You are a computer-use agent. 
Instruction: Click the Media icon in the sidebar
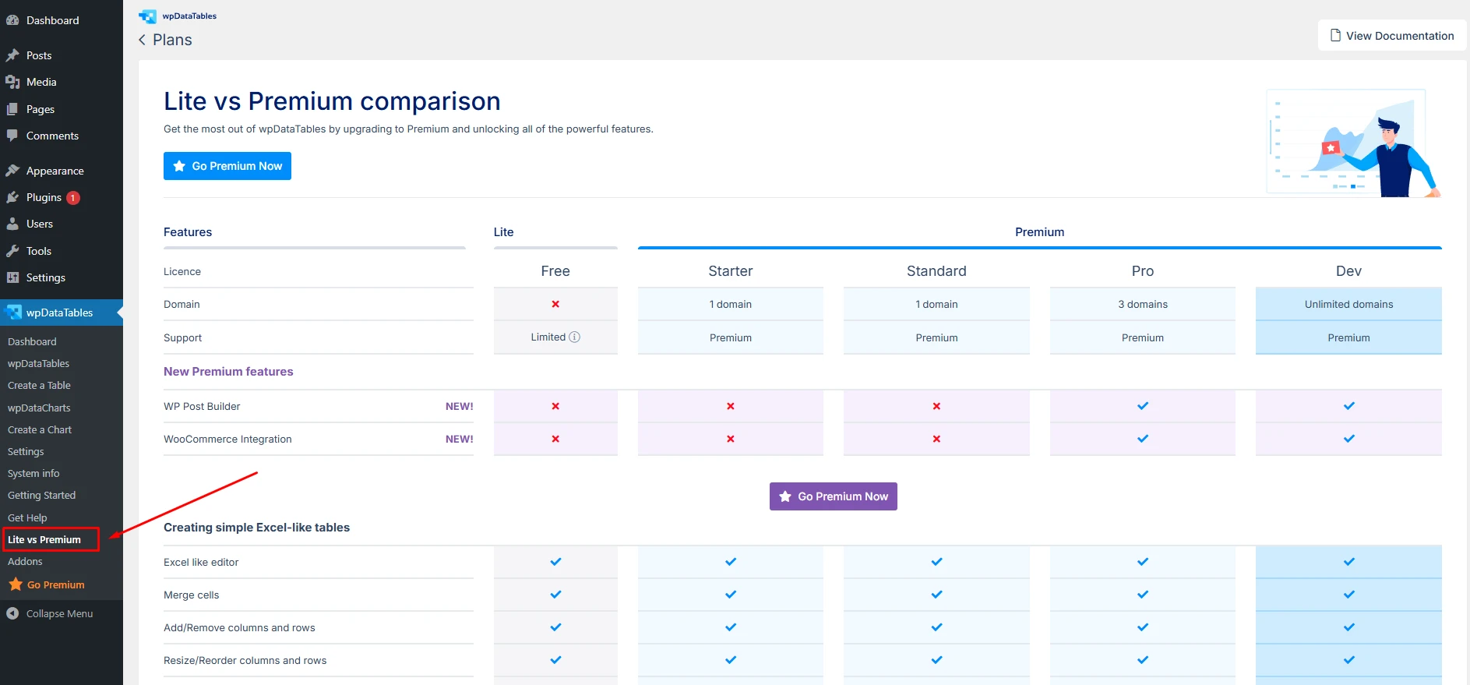(x=12, y=82)
